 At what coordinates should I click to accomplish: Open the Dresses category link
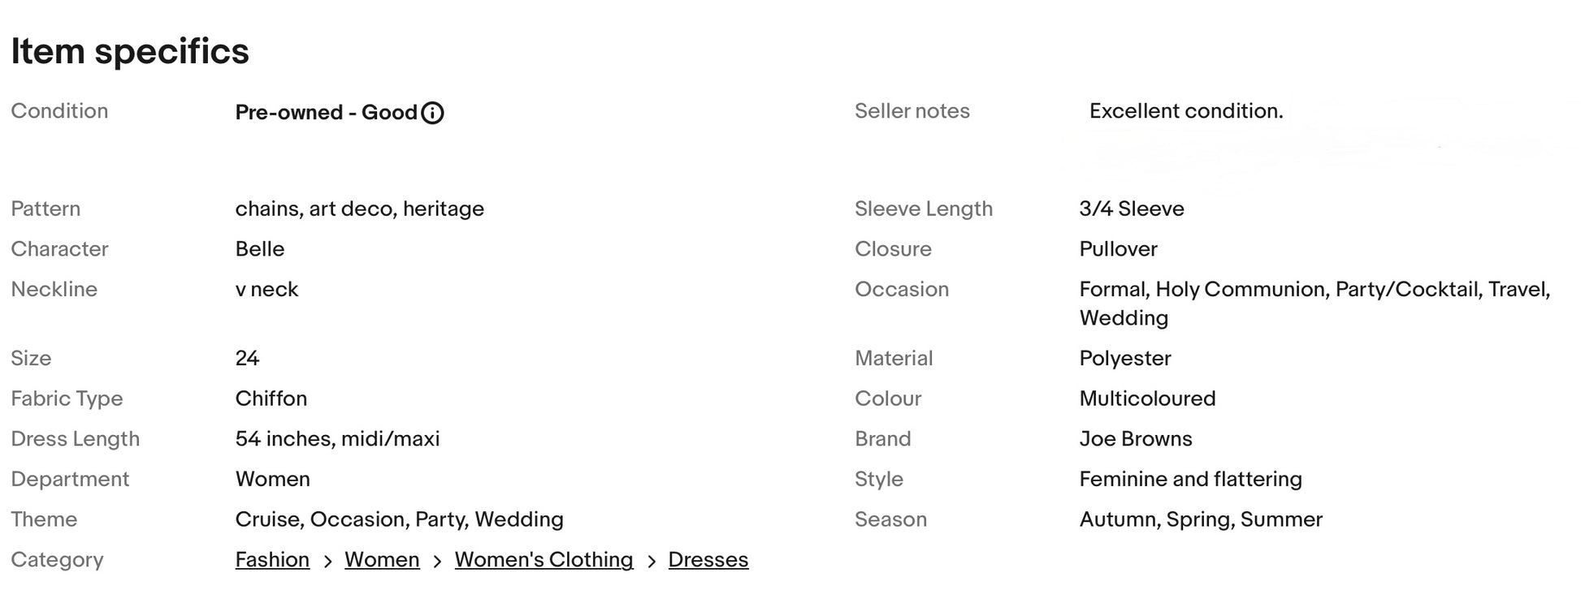[708, 559]
